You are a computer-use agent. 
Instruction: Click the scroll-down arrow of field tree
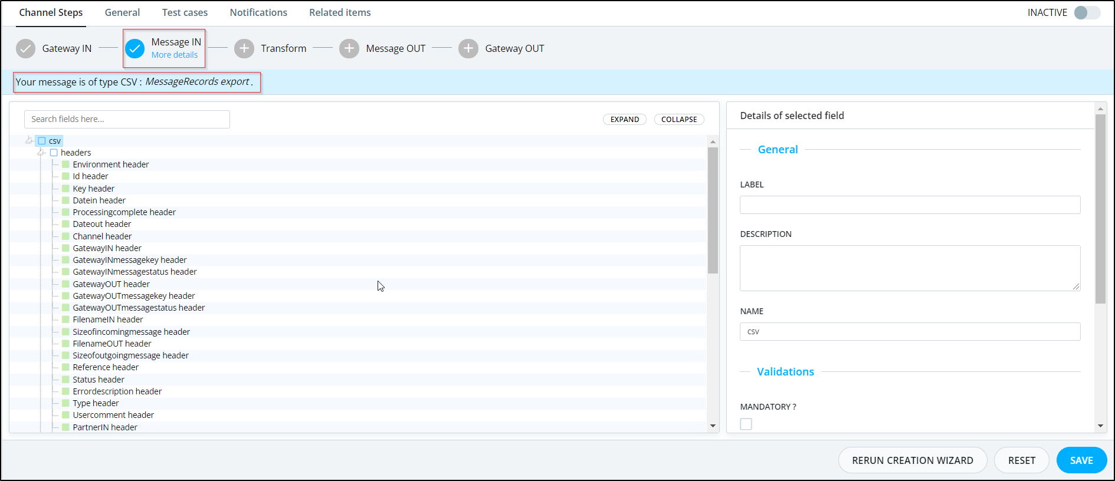713,426
